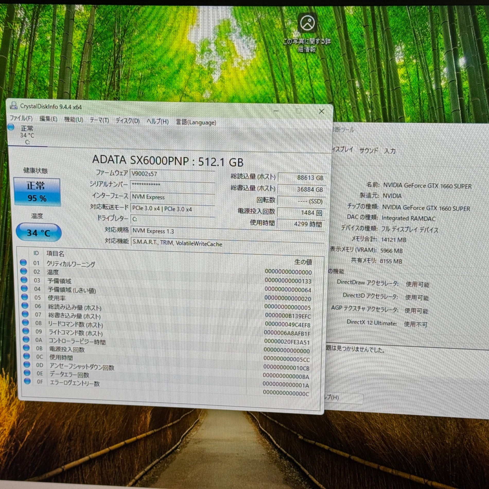Click the 正常 95% health status button
The width and height of the screenshot is (489, 489).
(x=37, y=192)
